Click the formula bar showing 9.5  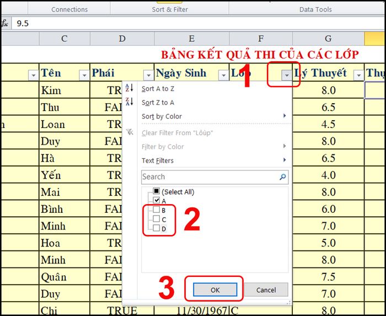tap(198, 23)
